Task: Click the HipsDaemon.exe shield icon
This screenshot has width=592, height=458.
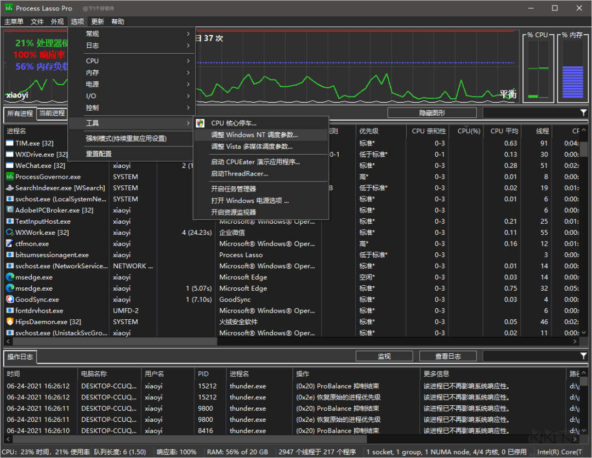Action: pyautogui.click(x=10, y=322)
